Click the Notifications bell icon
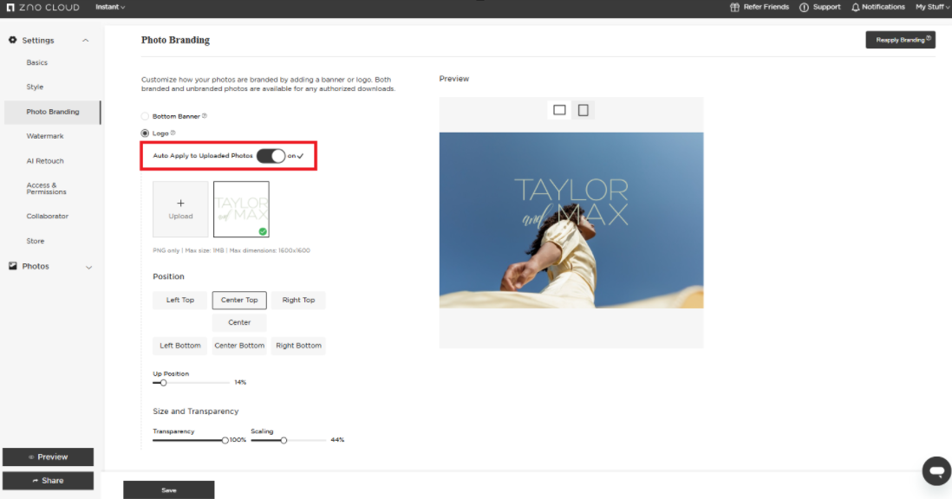The width and height of the screenshot is (952, 499). pyautogui.click(x=856, y=7)
